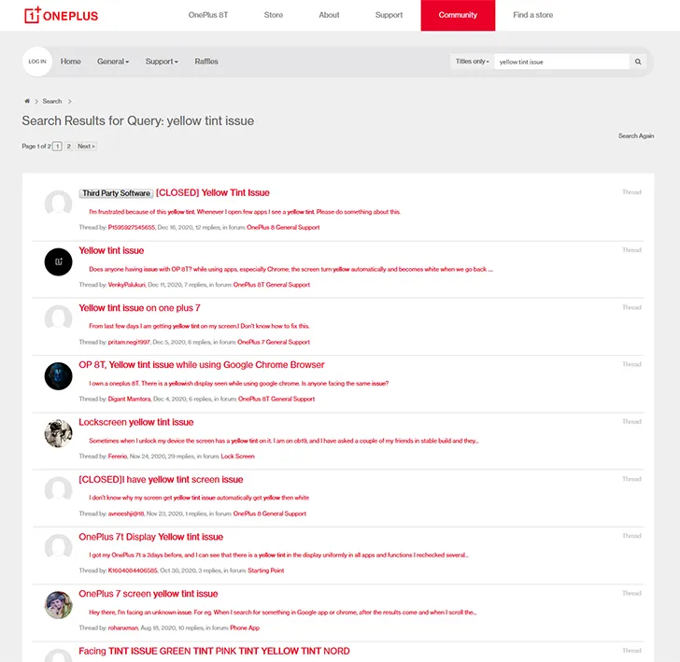
Task: Open user pritam.negi1997 profile link
Action: click(129, 342)
